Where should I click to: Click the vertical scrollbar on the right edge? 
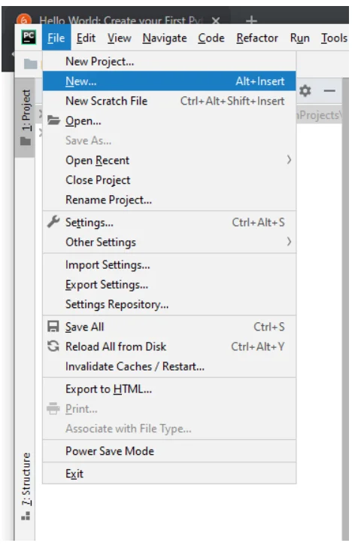345,309
